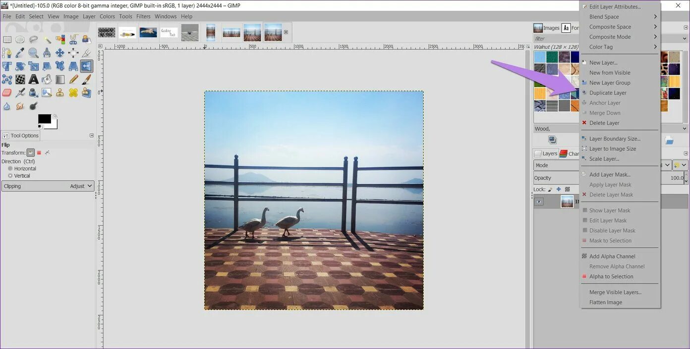Click Merge Visible Layers entry
The image size is (690, 349).
(x=620, y=292)
